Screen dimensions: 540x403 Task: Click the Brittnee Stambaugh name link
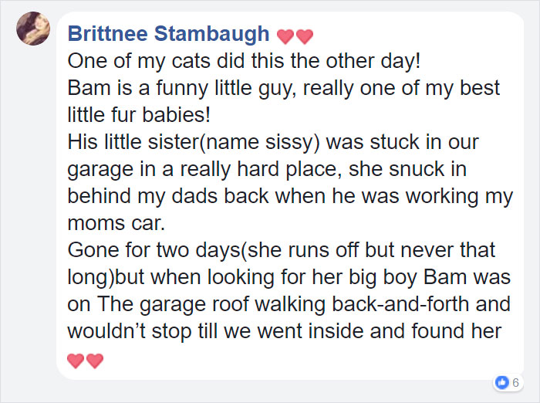[x=168, y=34]
